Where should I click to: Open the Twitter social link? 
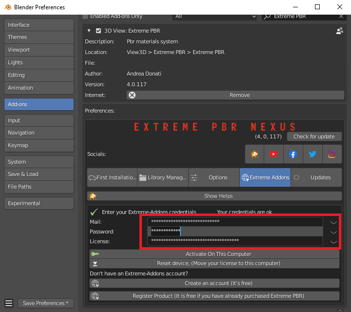click(x=312, y=154)
